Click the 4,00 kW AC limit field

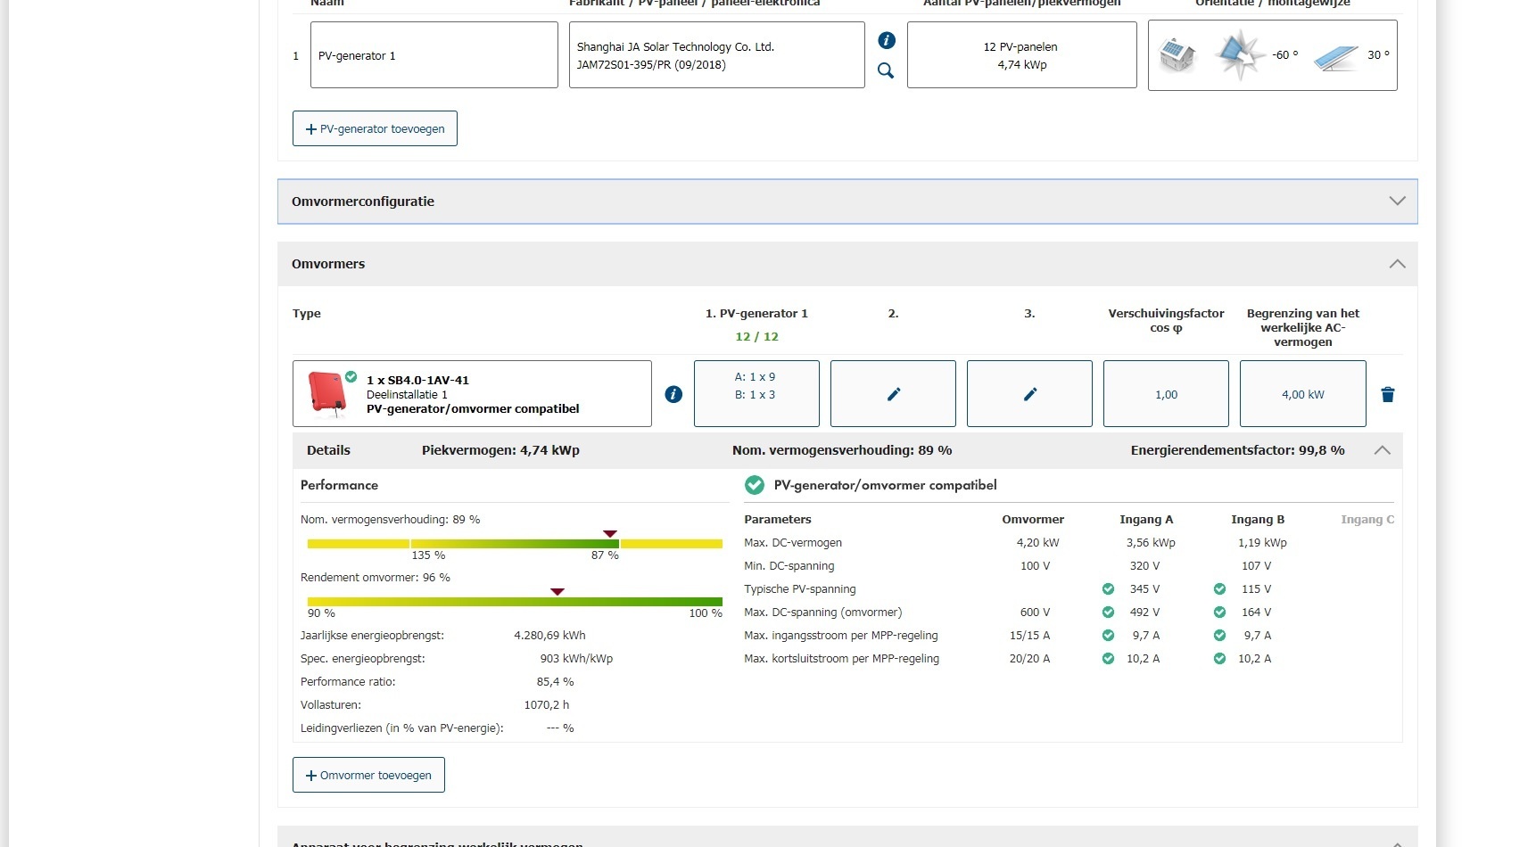pos(1302,394)
